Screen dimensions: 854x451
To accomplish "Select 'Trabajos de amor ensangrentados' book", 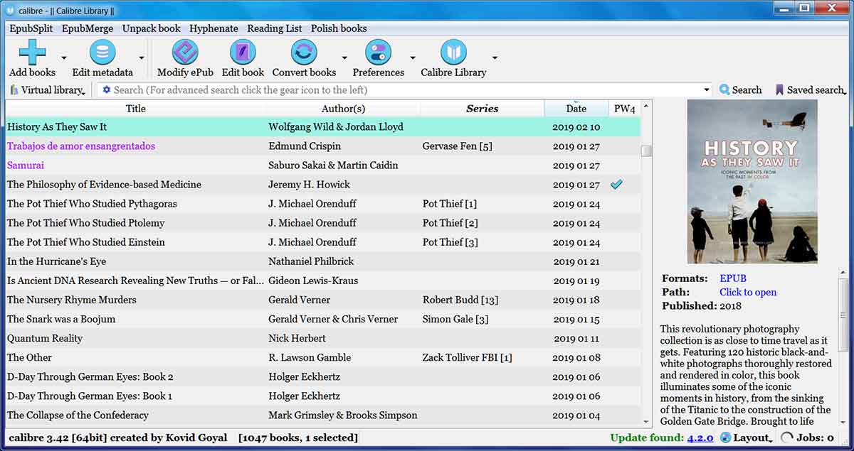I will pos(81,146).
